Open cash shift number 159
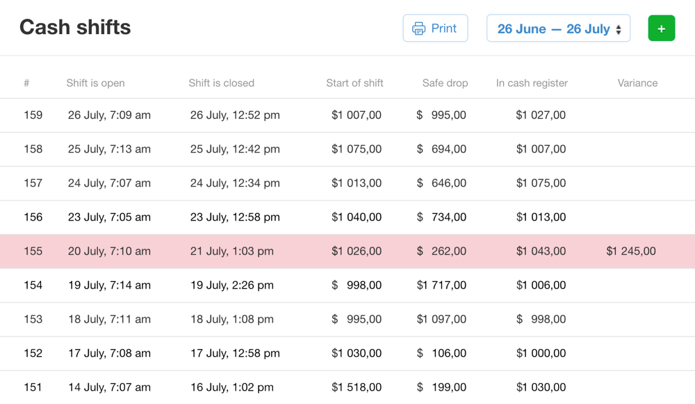This screenshot has width=695, height=404. click(33, 115)
